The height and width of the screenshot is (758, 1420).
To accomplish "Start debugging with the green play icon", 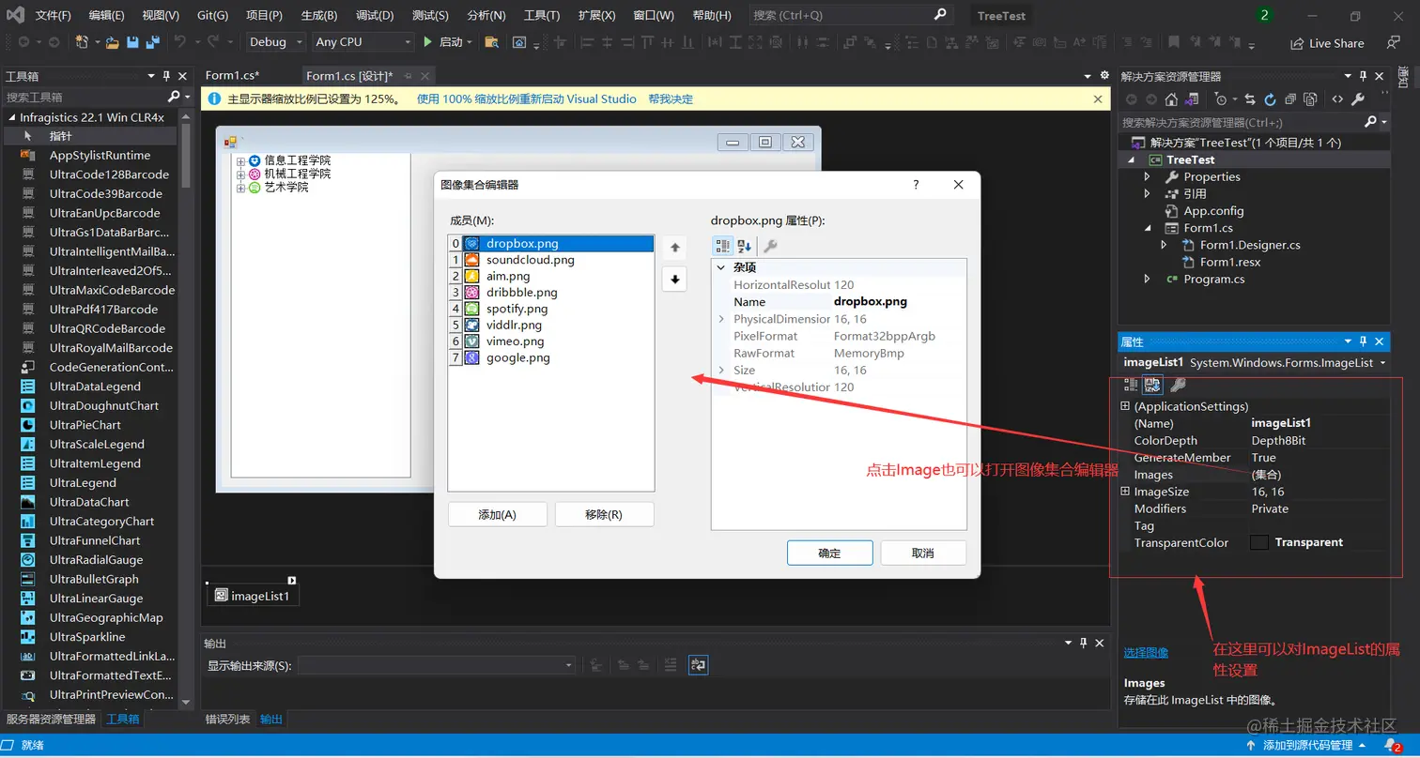I will pyautogui.click(x=427, y=42).
